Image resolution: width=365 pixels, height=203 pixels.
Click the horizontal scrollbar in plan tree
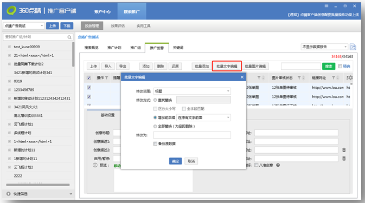click(x=38, y=185)
